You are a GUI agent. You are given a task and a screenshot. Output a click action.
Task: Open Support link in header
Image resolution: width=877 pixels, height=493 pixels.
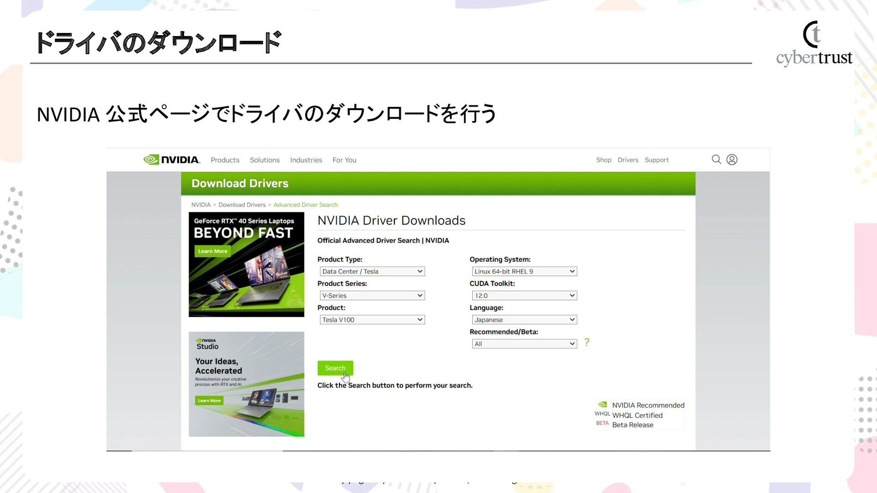pos(657,160)
